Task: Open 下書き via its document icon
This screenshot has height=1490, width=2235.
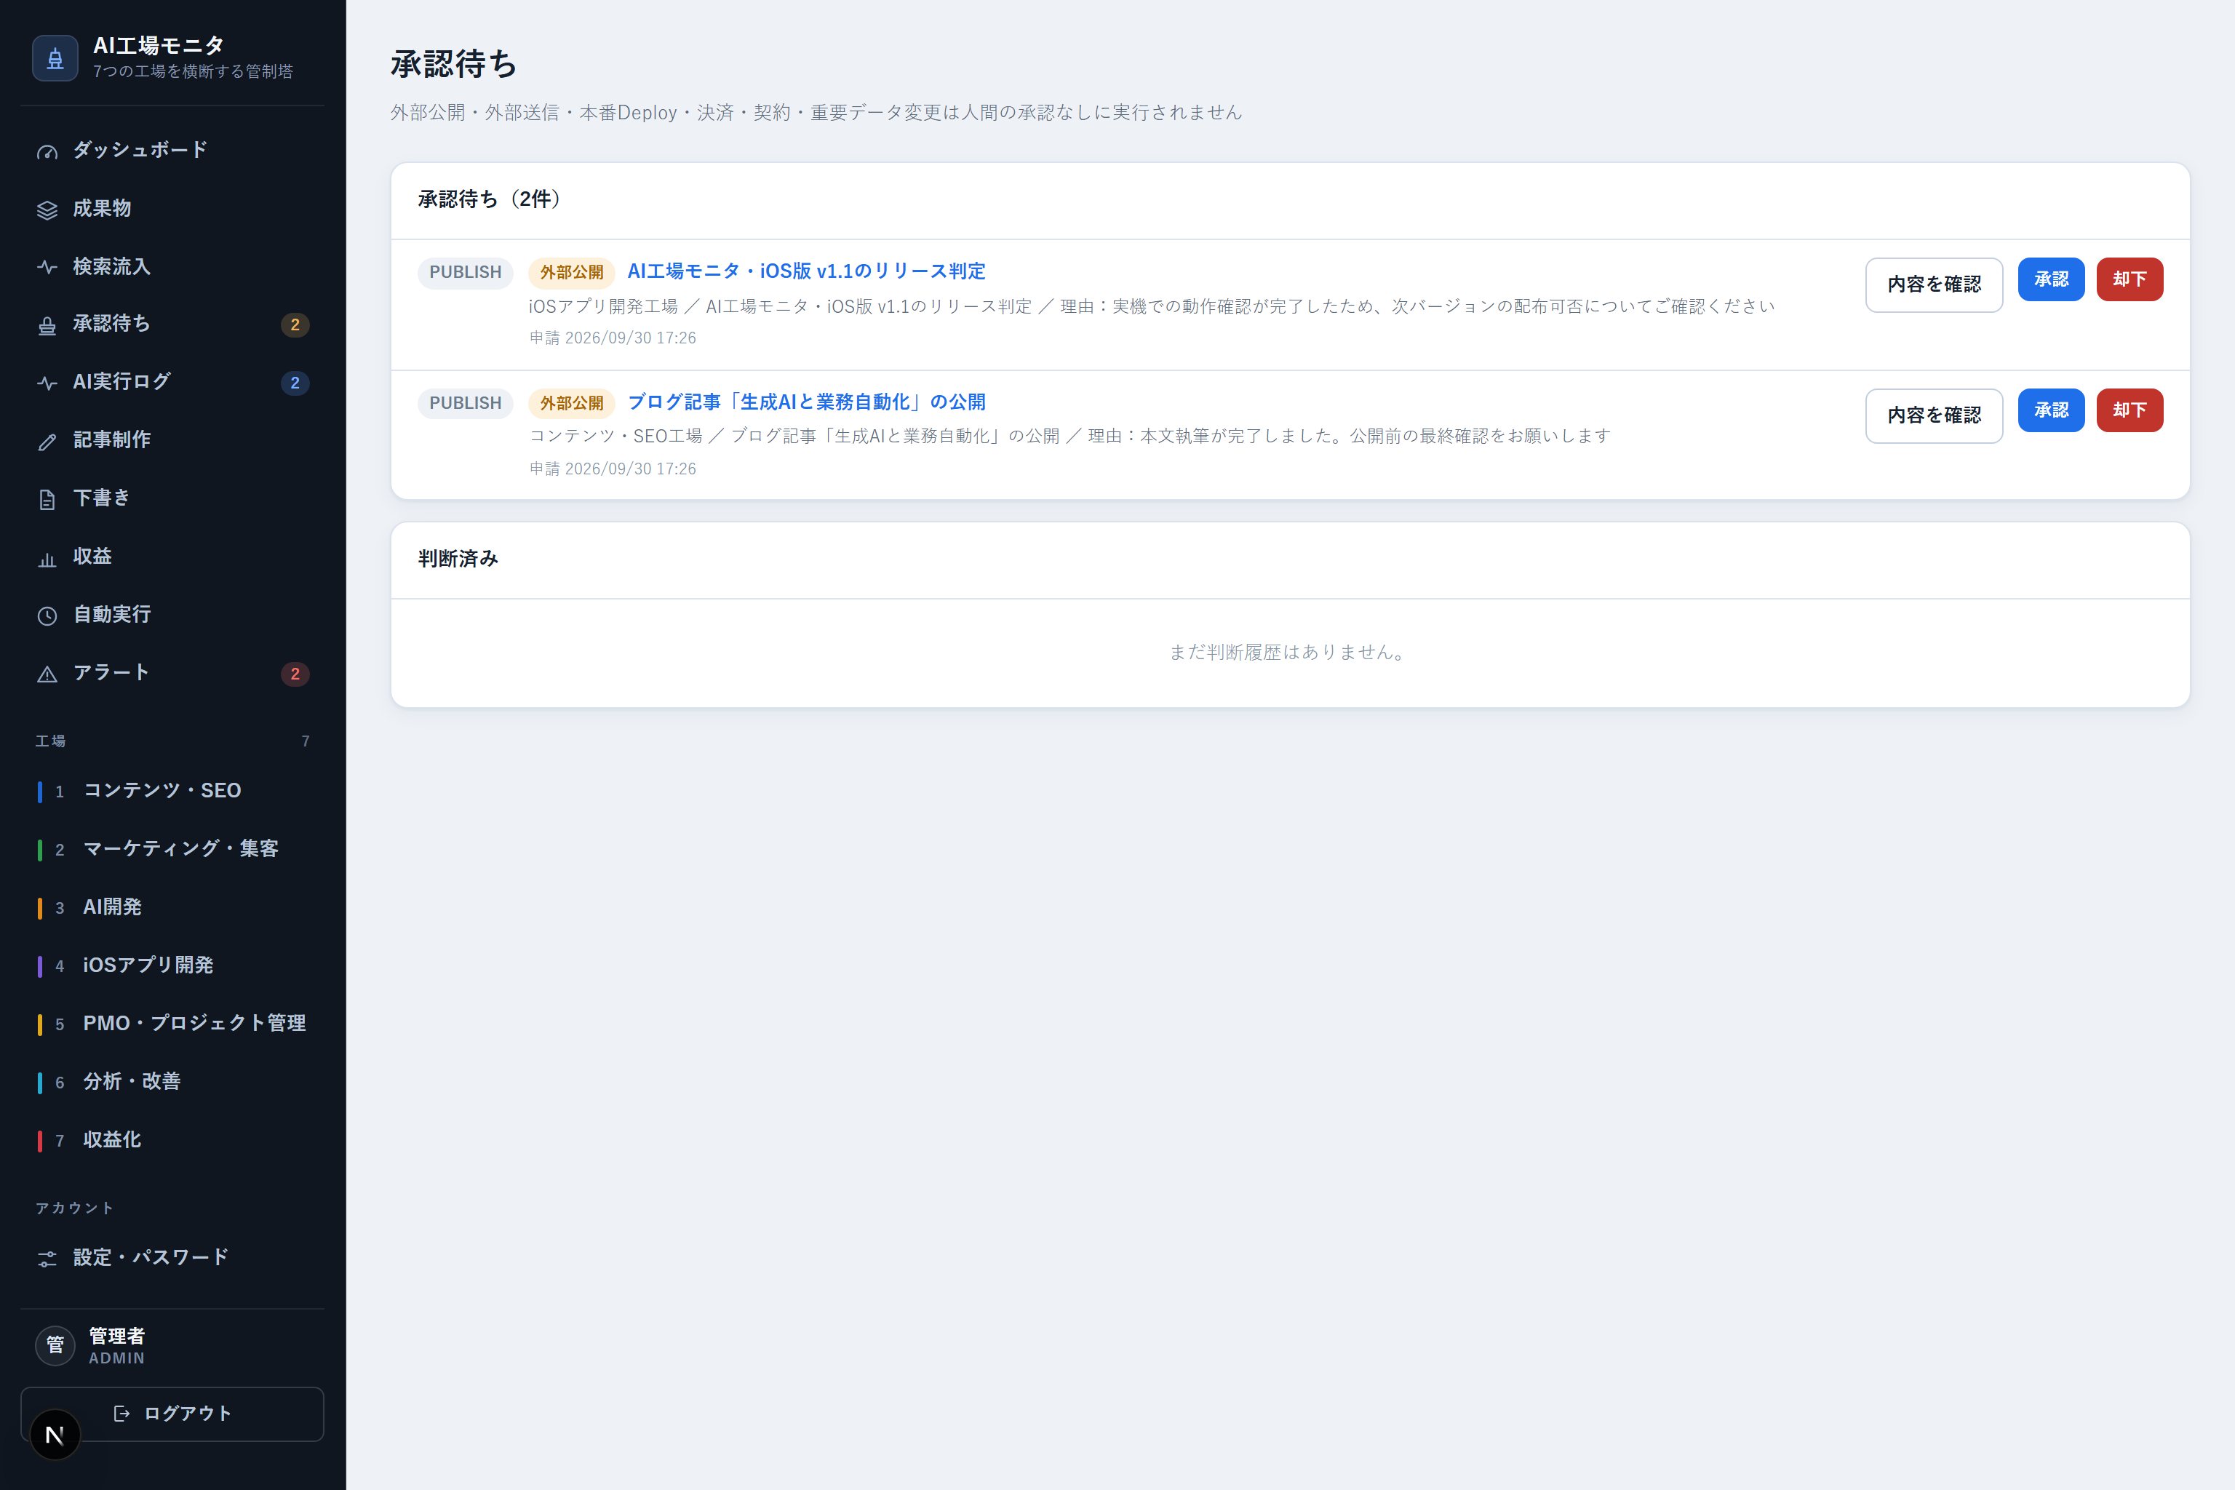Action: pyautogui.click(x=47, y=500)
